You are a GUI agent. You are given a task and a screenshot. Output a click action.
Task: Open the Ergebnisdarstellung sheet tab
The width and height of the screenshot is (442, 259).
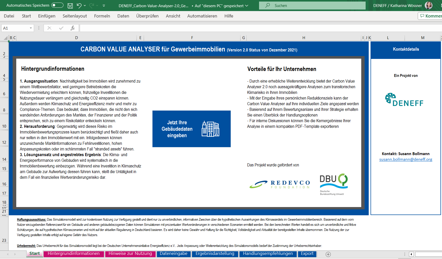(x=215, y=254)
